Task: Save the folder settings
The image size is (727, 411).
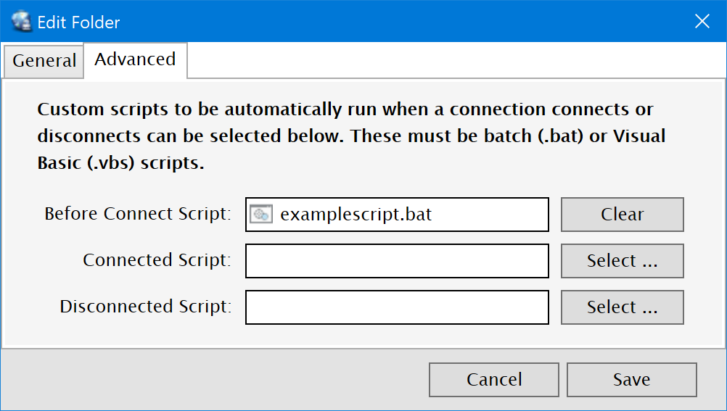Action: [631, 380]
